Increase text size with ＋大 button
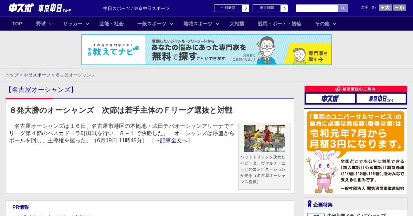This screenshot has height=216, width=413. coord(385,8)
